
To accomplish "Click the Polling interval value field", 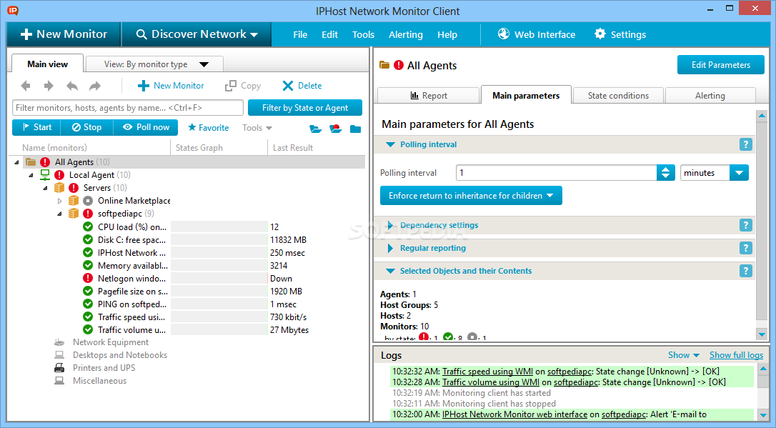I will click(557, 173).
